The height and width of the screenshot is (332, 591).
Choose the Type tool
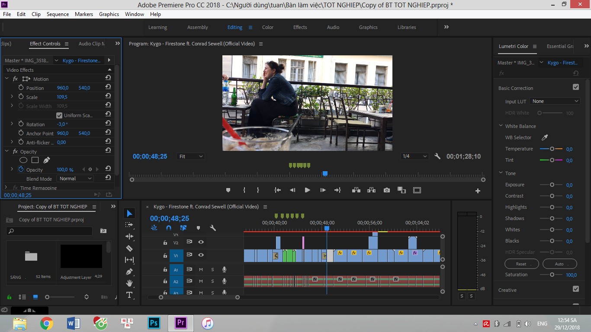pyautogui.click(x=129, y=295)
